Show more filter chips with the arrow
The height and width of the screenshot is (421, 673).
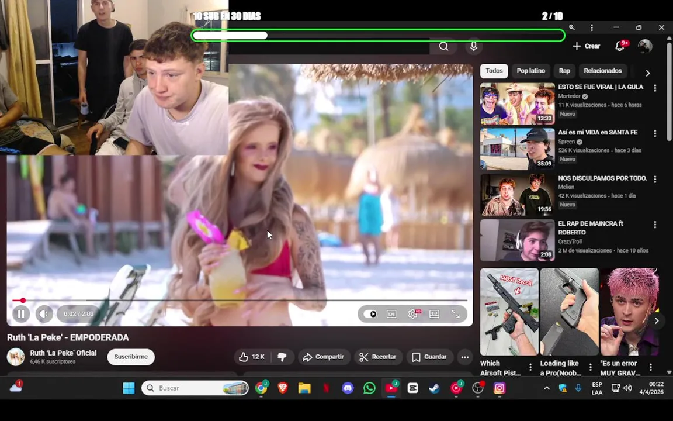pos(648,73)
